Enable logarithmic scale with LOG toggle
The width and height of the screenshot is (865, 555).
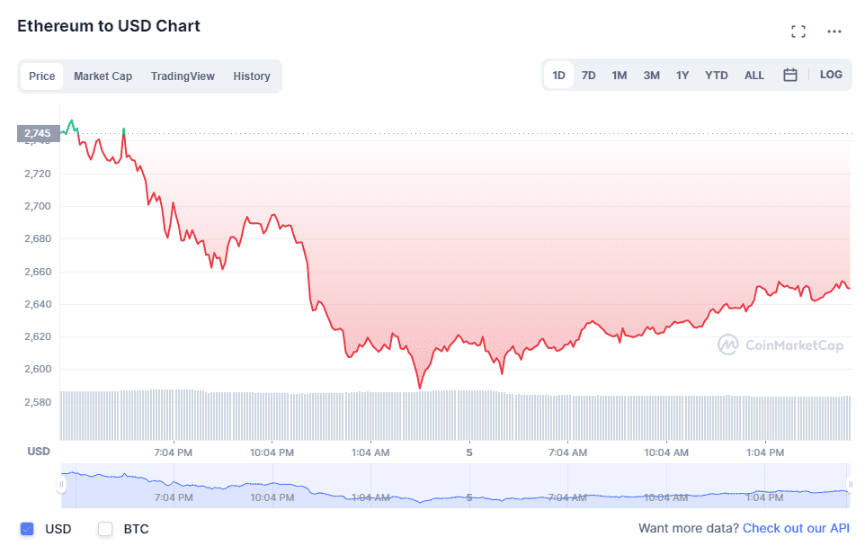point(830,75)
